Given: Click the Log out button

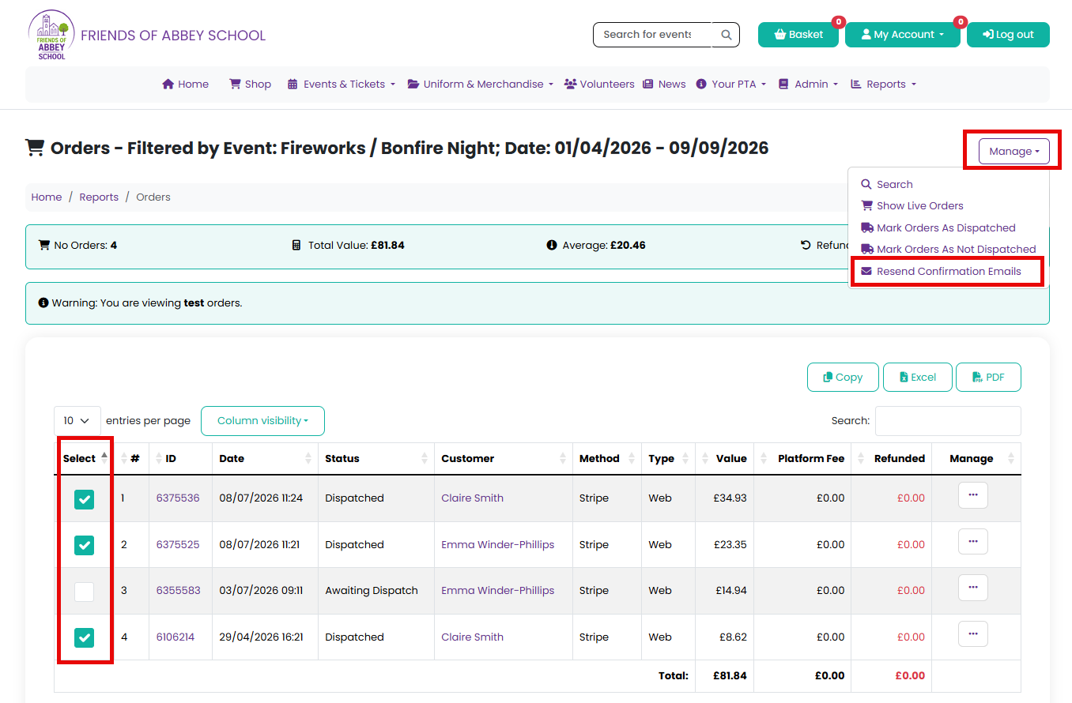Looking at the screenshot, I should [x=1008, y=35].
